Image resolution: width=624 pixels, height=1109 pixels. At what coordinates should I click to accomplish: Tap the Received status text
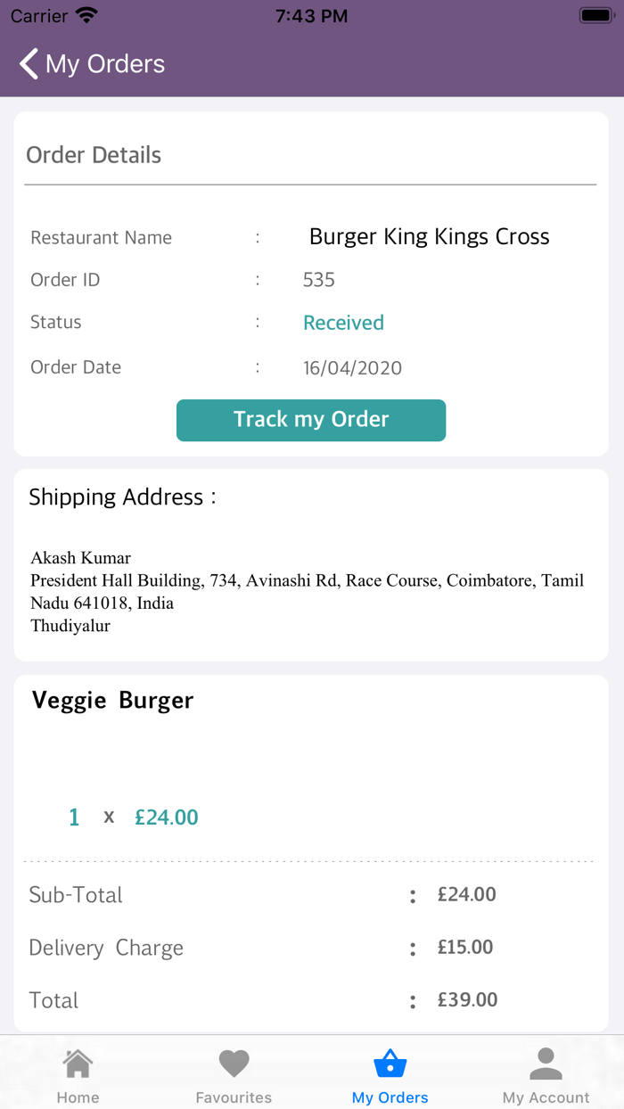click(x=343, y=323)
